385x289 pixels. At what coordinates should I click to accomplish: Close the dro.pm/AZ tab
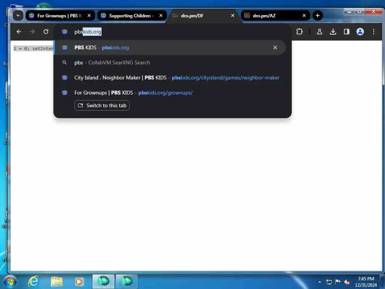304,15
